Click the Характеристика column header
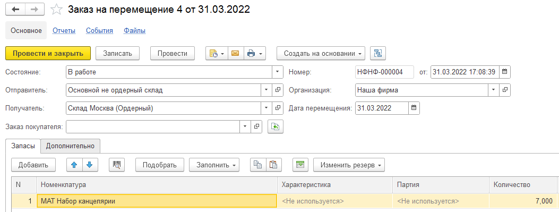Viewport: 559px width, 212px height. click(x=335, y=185)
